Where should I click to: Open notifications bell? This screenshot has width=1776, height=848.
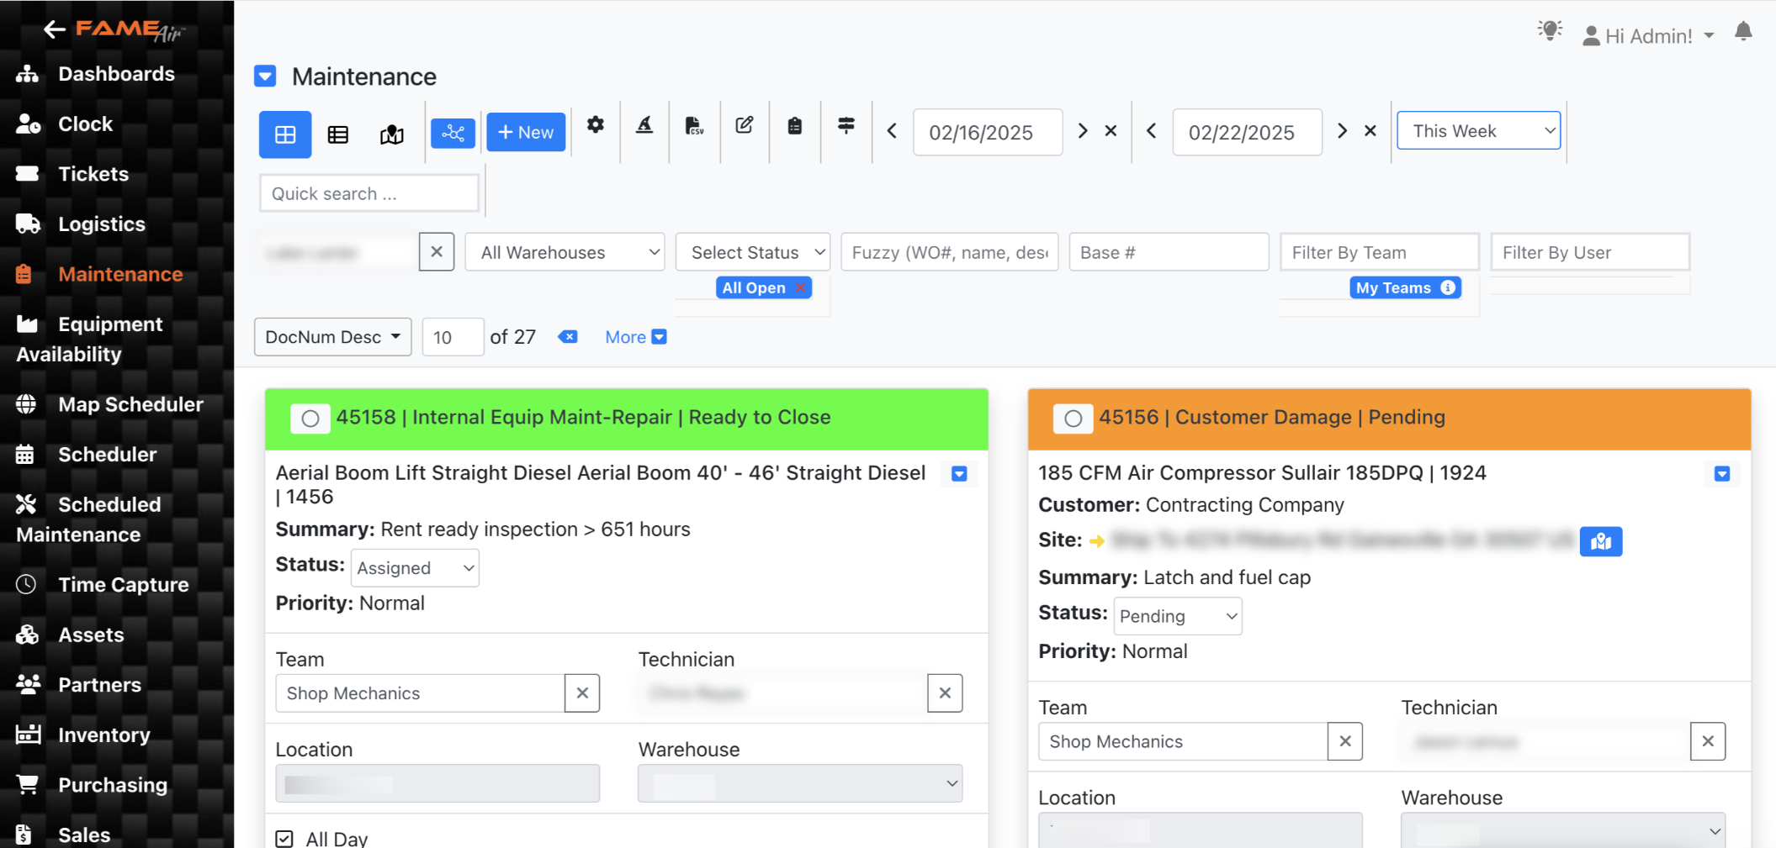click(1743, 32)
